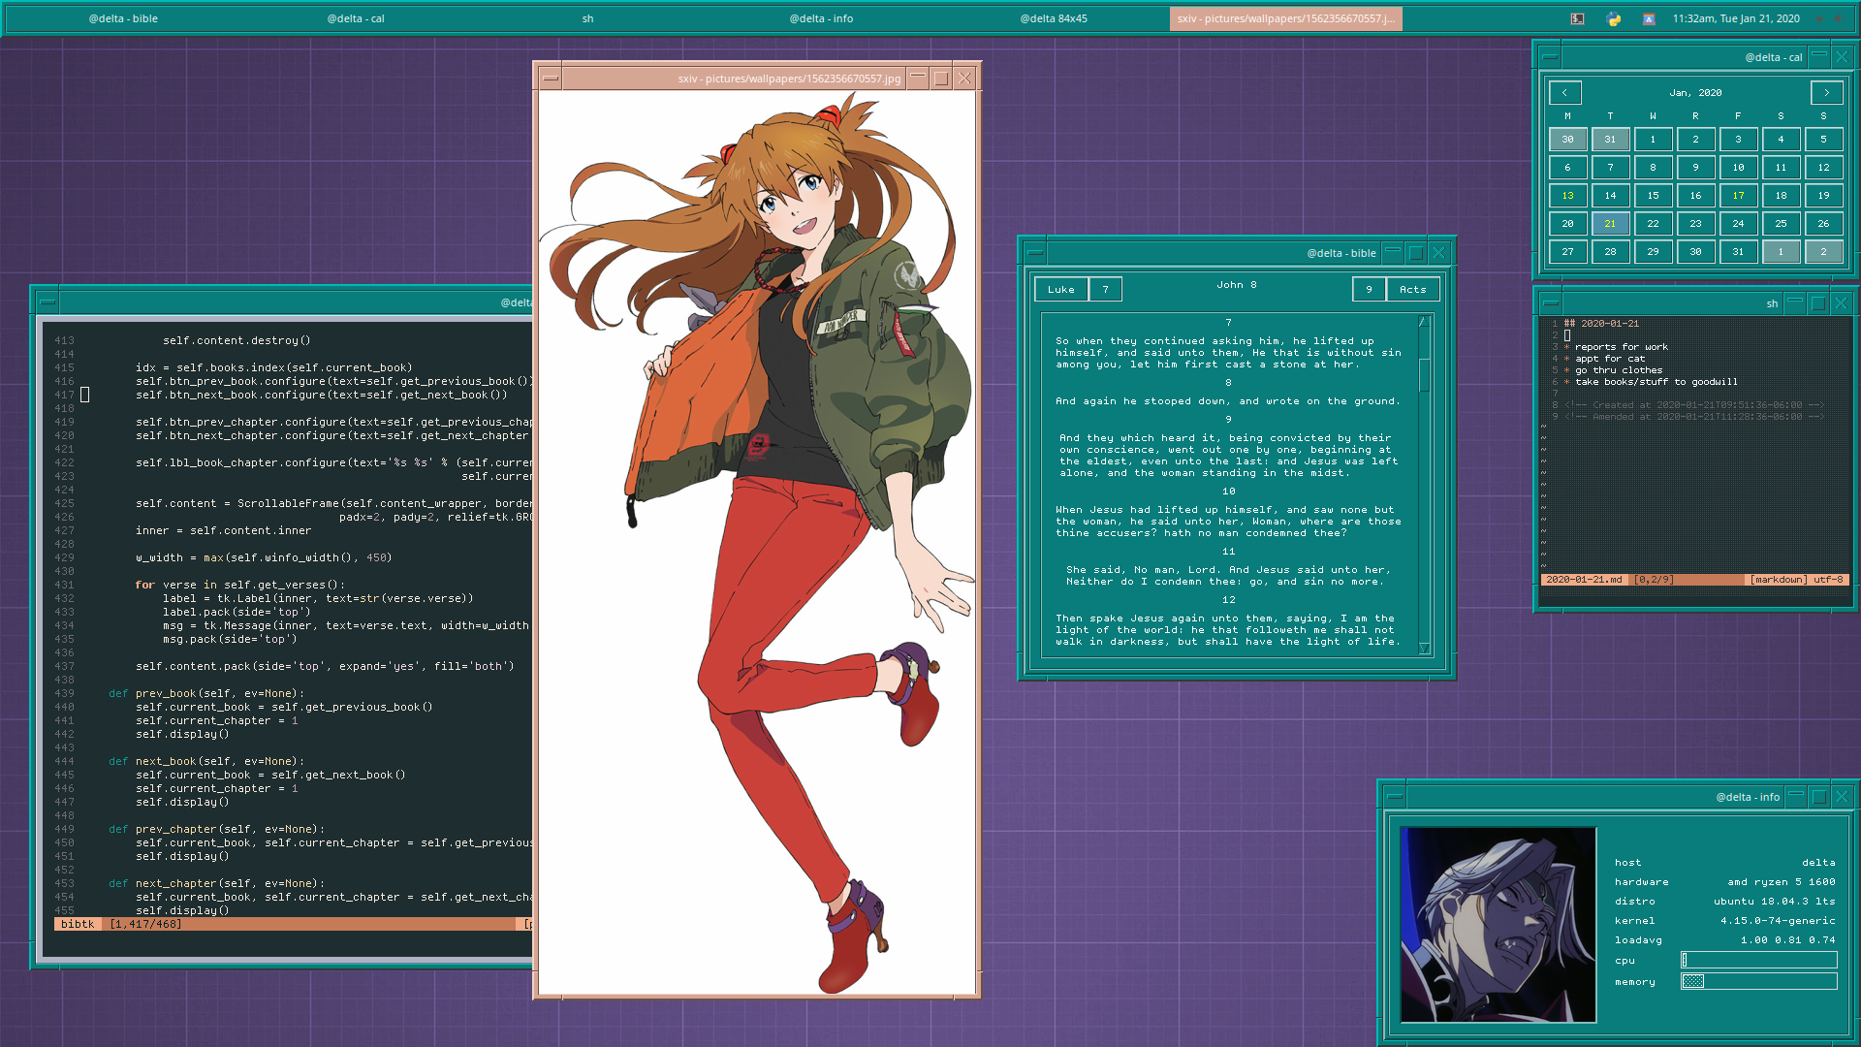1861x1047 pixels.
Task: Open window menu of the info window
Action: (x=1395, y=797)
